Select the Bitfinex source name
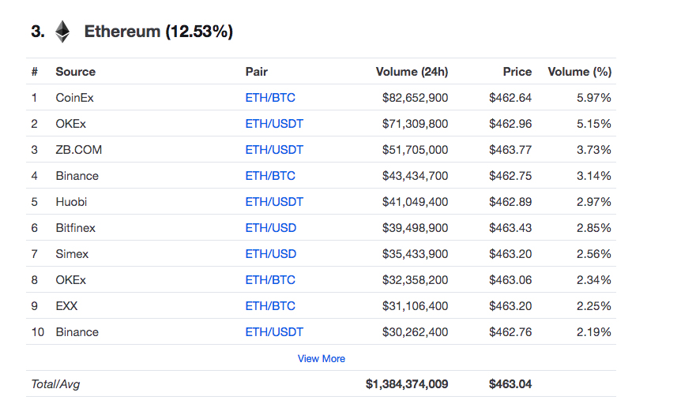The image size is (696, 415). 76,228
